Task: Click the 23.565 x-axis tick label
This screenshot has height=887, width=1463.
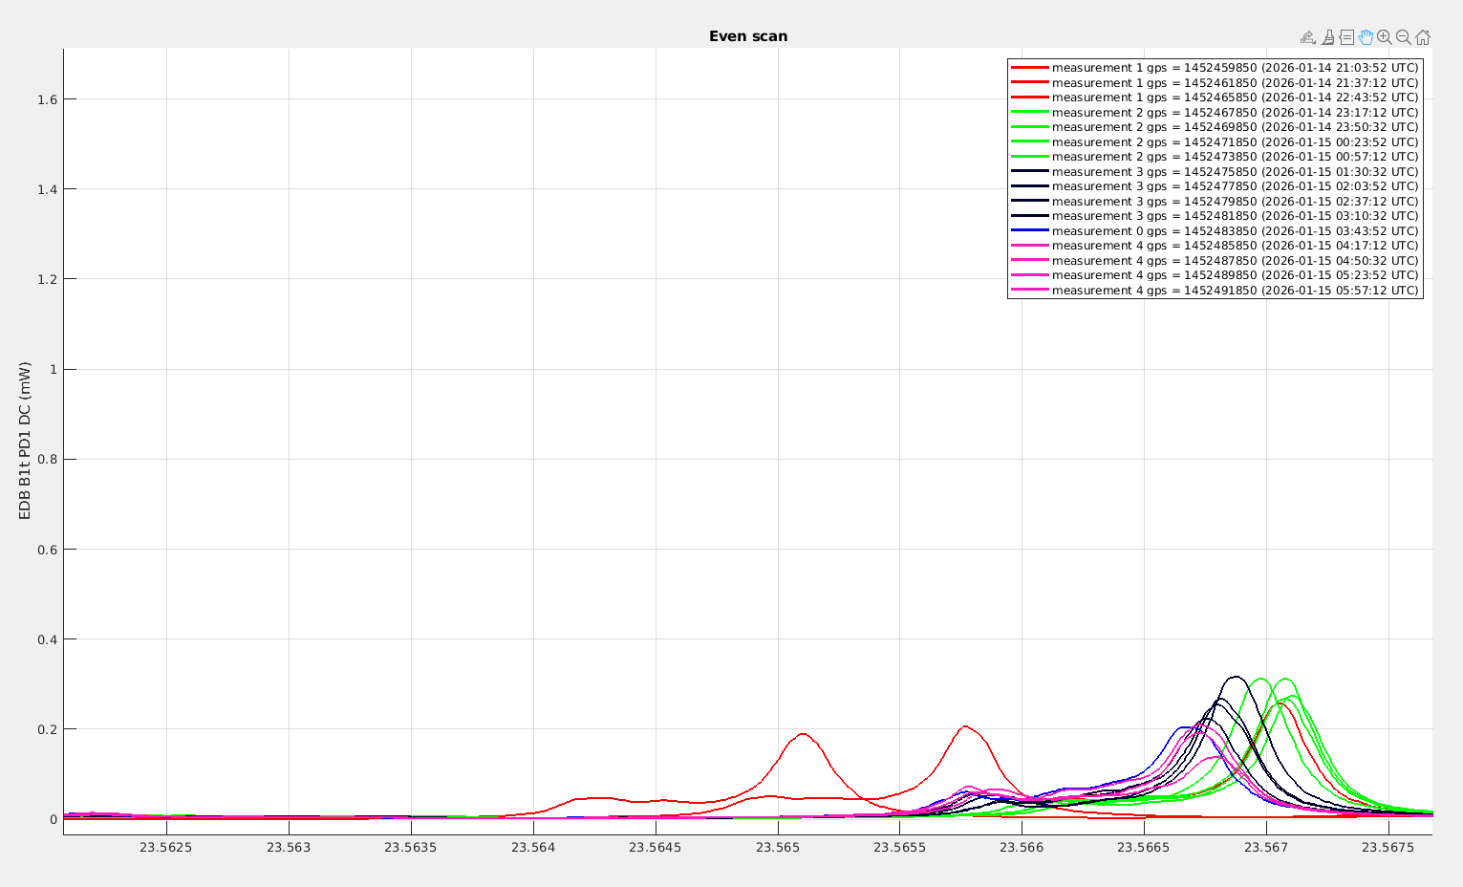Action: point(778,848)
